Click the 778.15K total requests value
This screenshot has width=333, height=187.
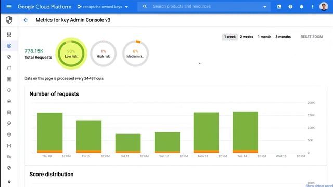point(34,51)
